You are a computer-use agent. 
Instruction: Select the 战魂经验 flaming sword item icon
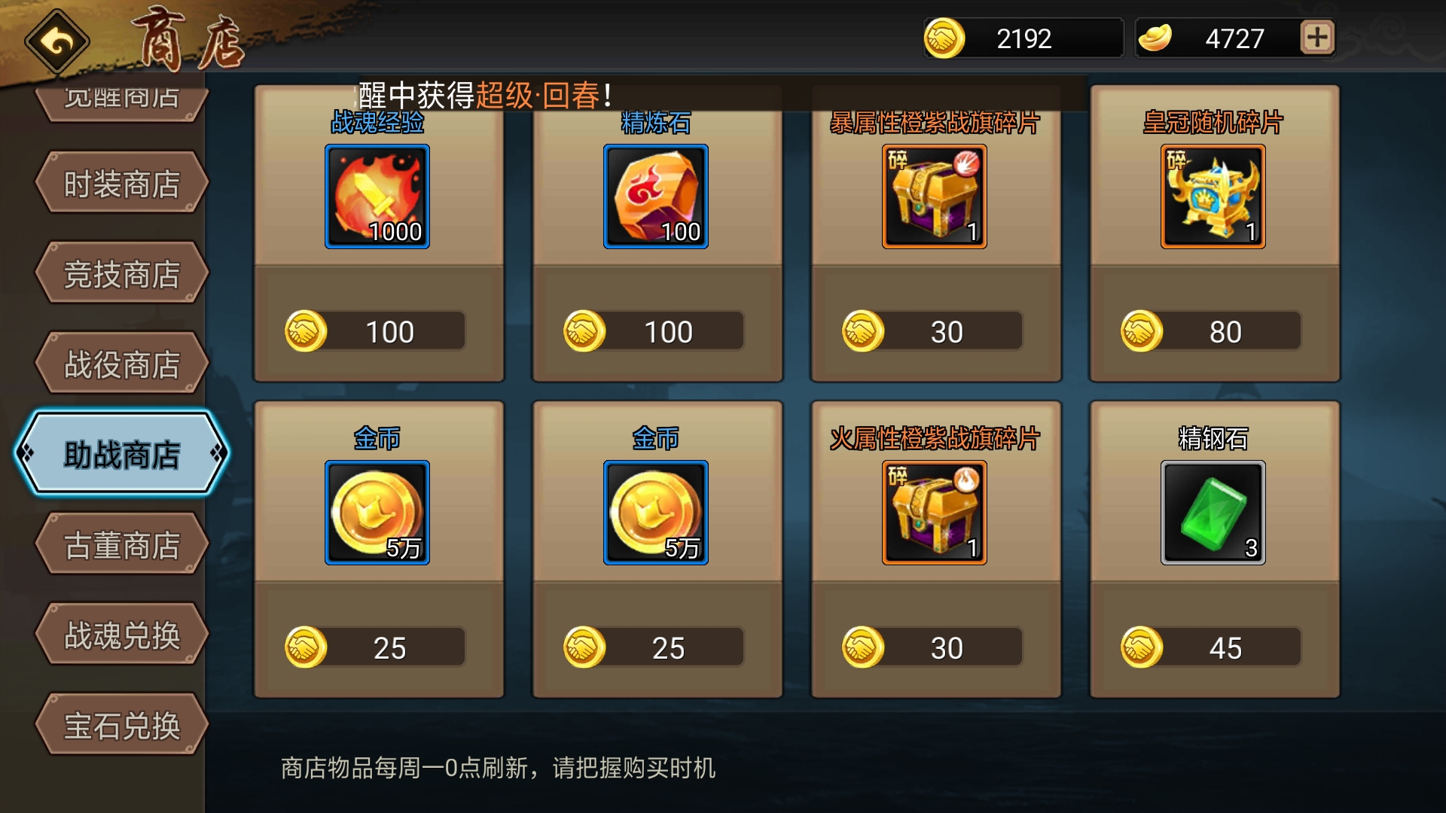click(377, 196)
